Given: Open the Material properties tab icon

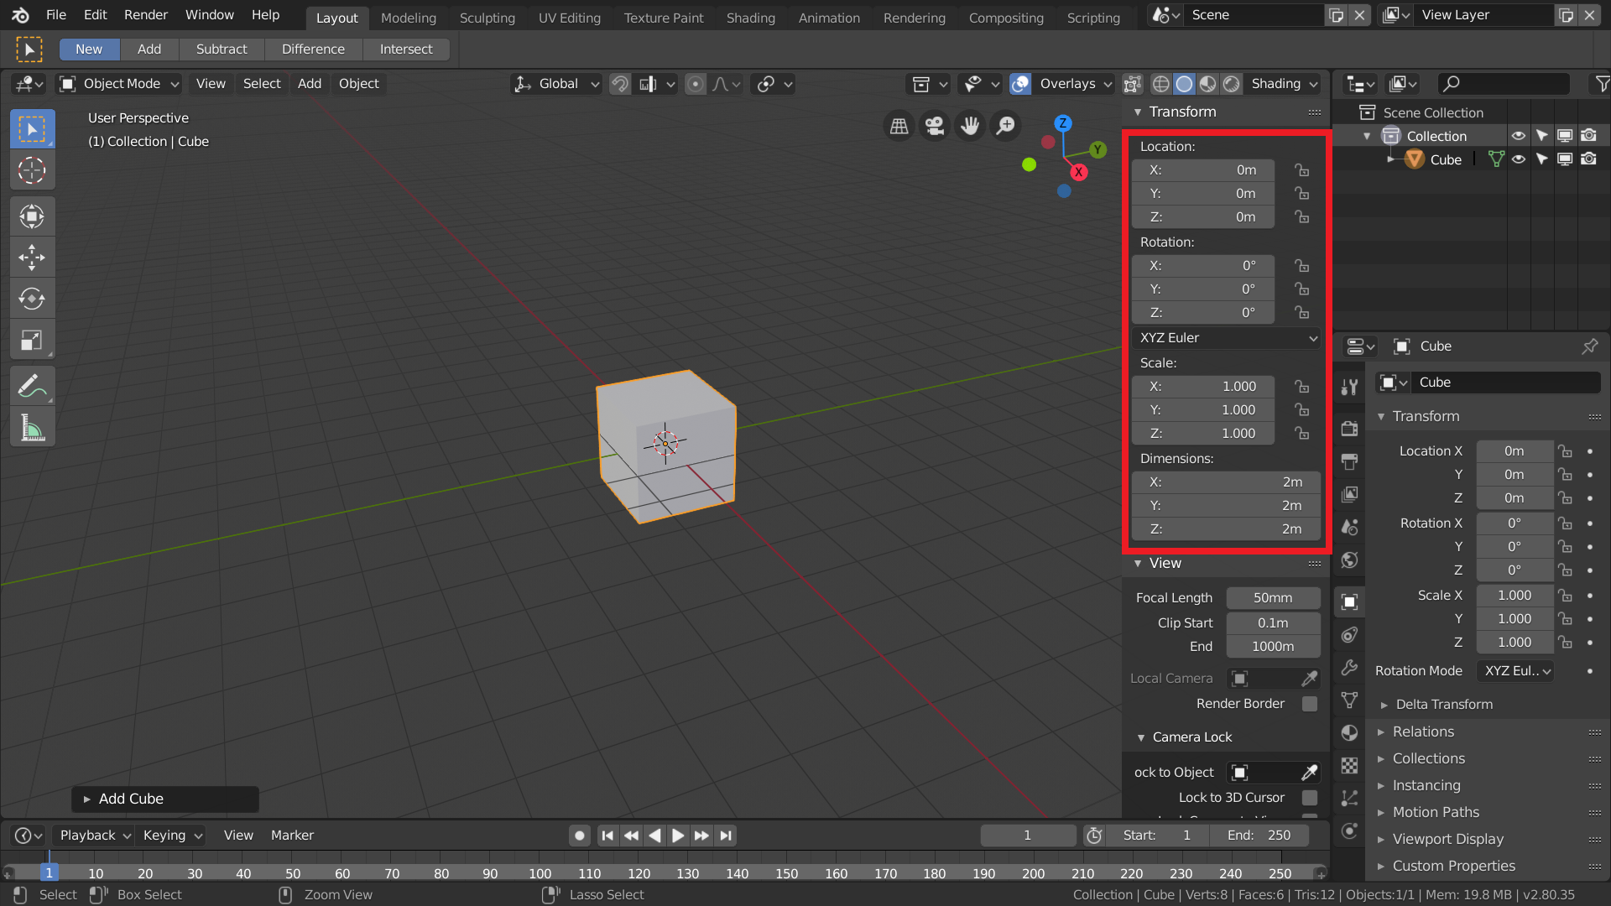Looking at the screenshot, I should pyautogui.click(x=1349, y=732).
